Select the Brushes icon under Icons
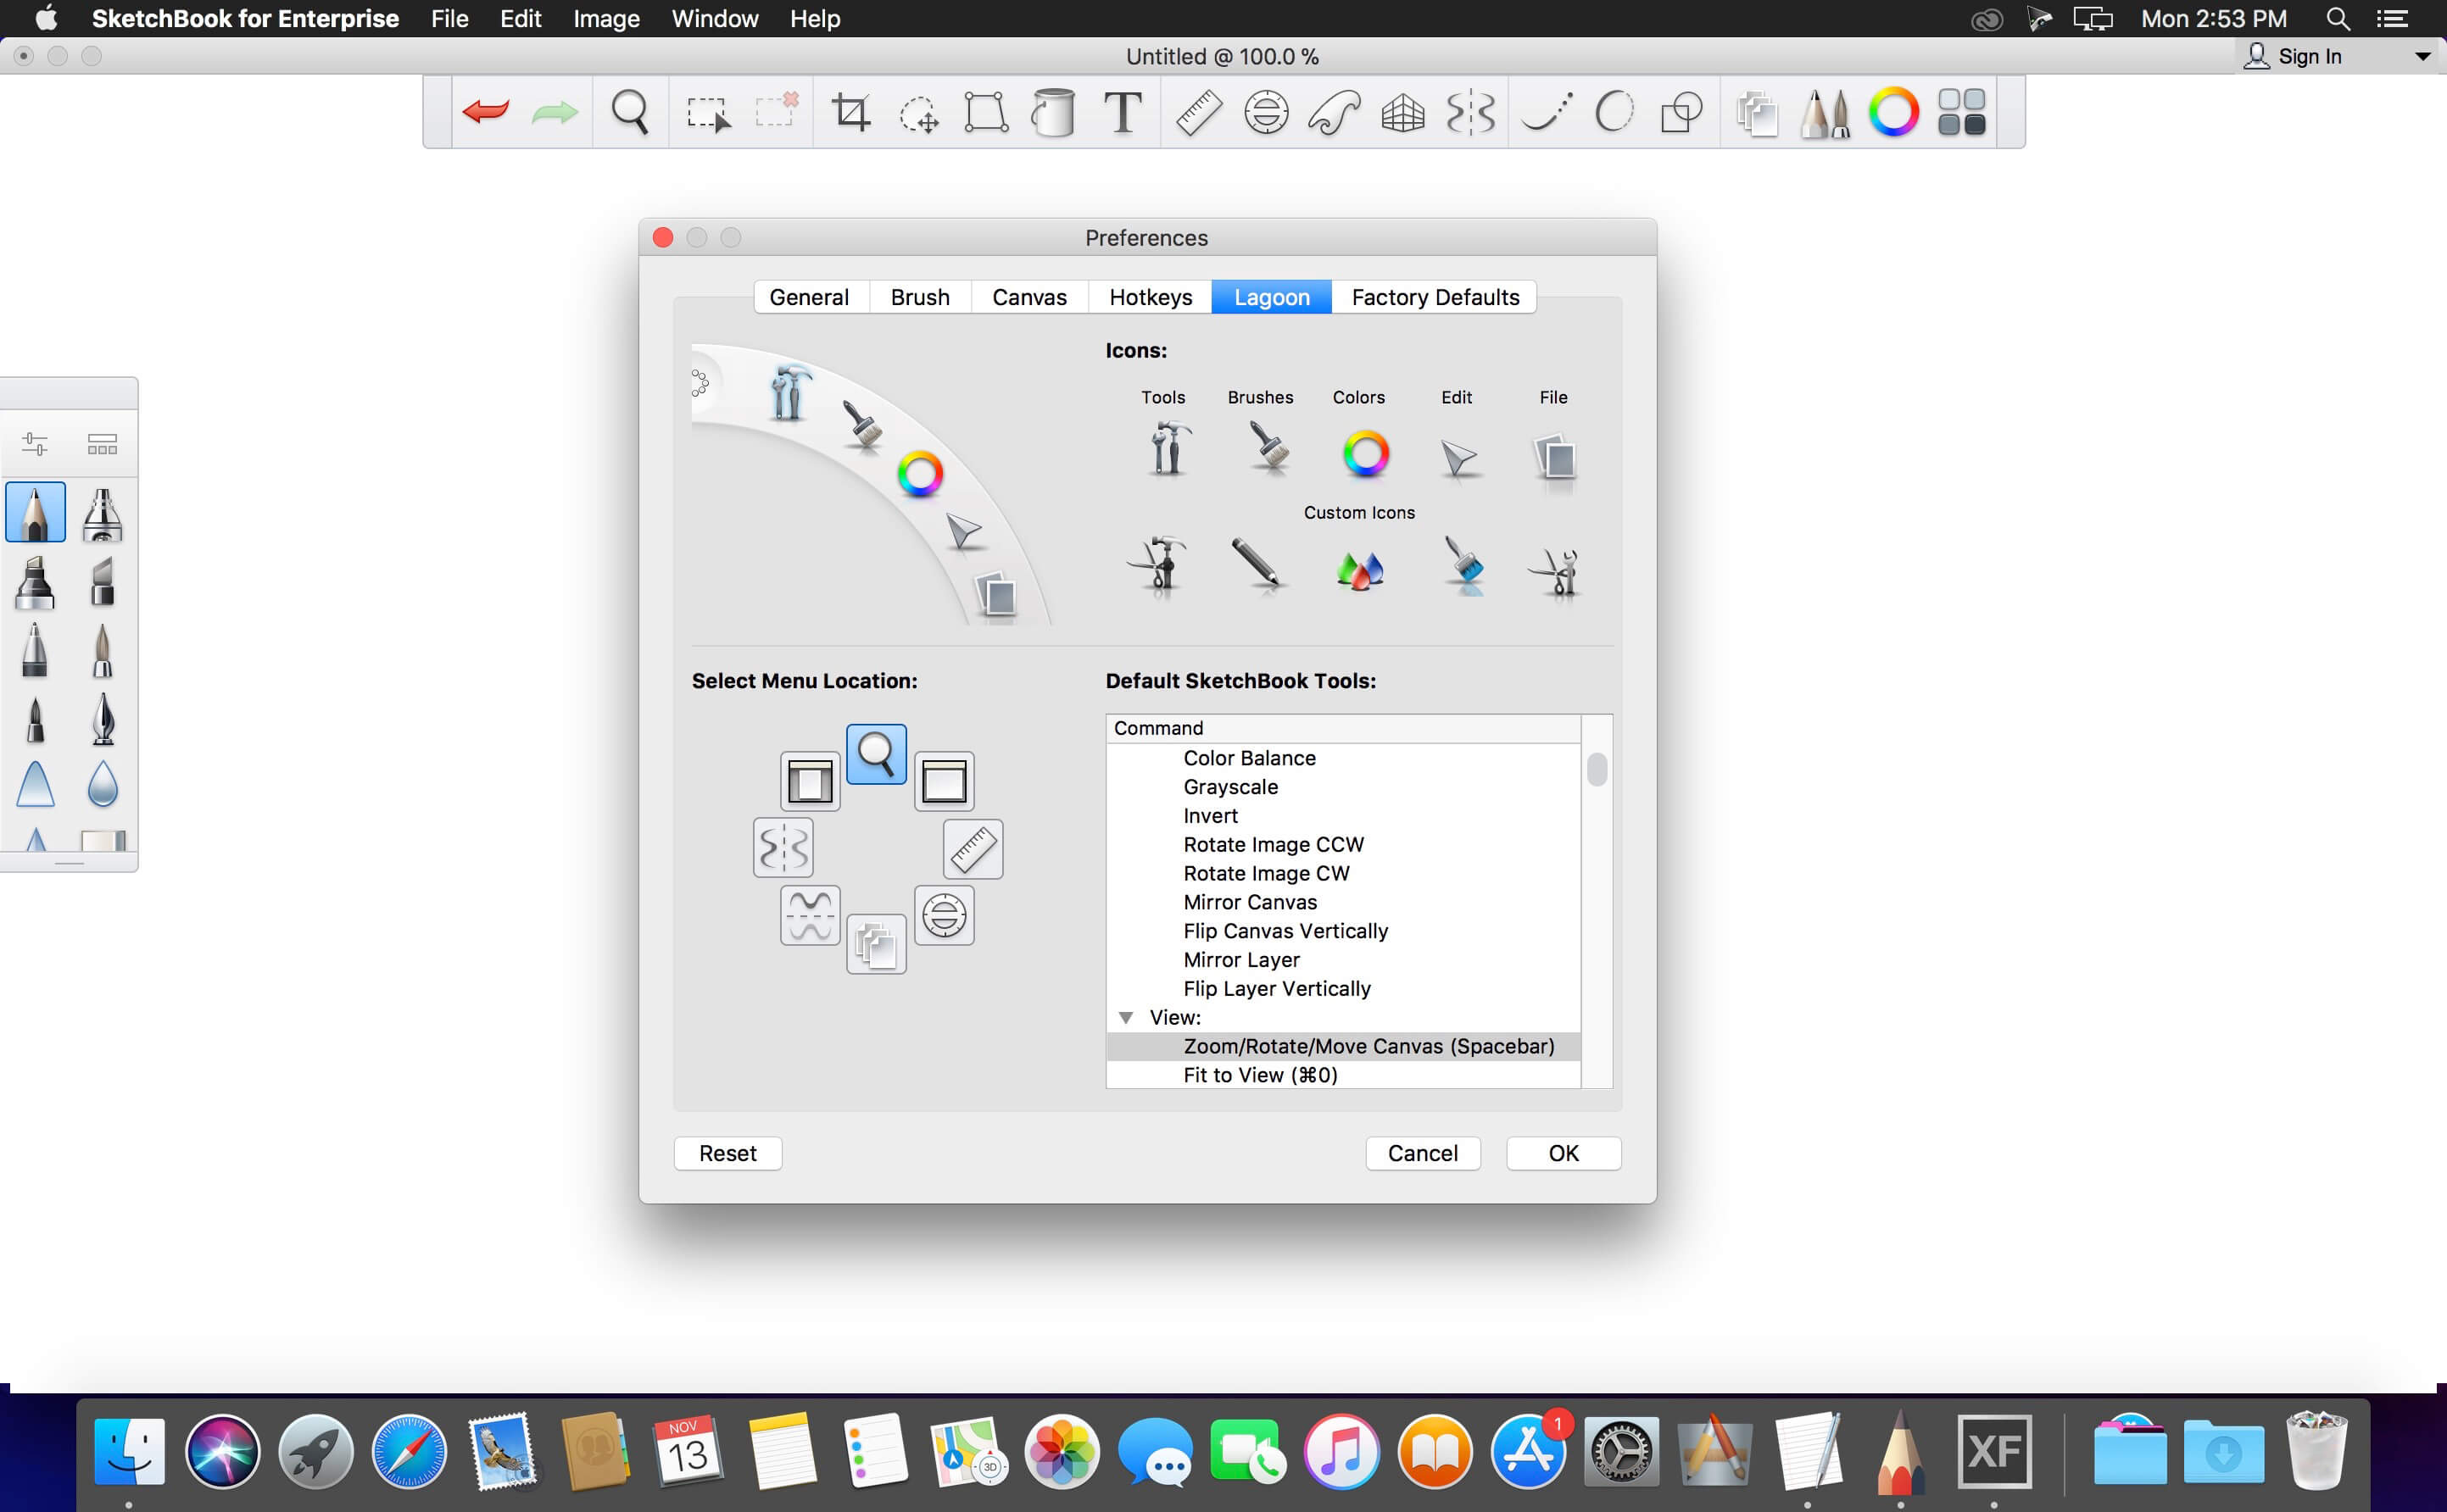Viewport: 2447px width, 1512px height. (x=1268, y=447)
